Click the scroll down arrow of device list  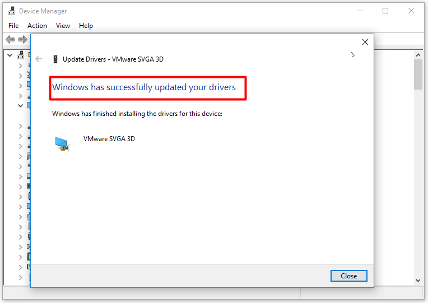coord(418,281)
